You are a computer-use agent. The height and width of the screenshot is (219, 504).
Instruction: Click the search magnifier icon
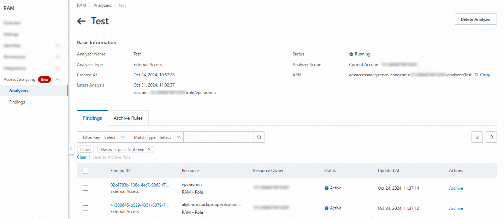click(x=259, y=137)
